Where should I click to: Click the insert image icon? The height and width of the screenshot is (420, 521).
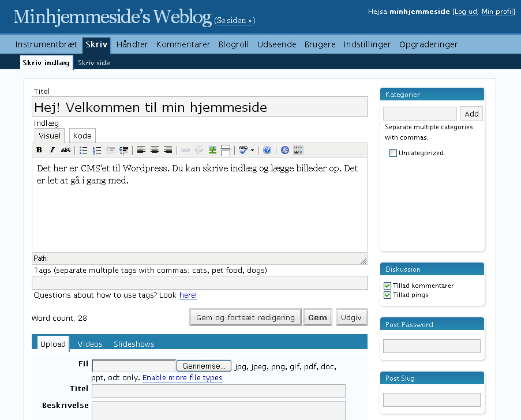pos(212,150)
